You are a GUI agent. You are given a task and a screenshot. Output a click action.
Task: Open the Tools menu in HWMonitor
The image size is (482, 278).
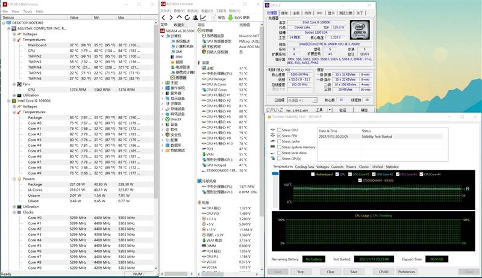click(27, 11)
